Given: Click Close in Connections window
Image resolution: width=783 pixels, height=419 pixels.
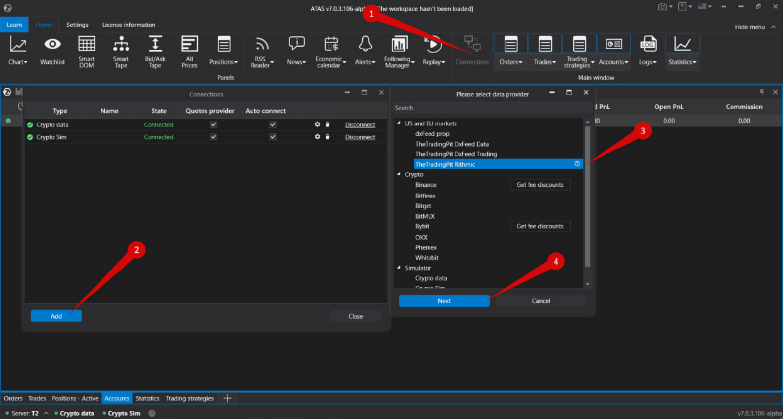Looking at the screenshot, I should pos(355,316).
